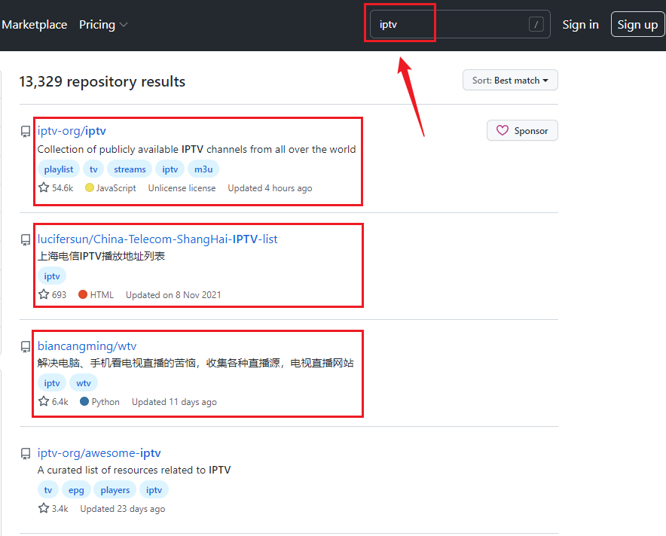
Task: Click the star icon next to 54.6k
Action: pos(43,187)
